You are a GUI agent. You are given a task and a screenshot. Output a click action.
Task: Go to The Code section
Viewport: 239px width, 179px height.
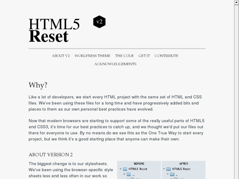(124, 56)
